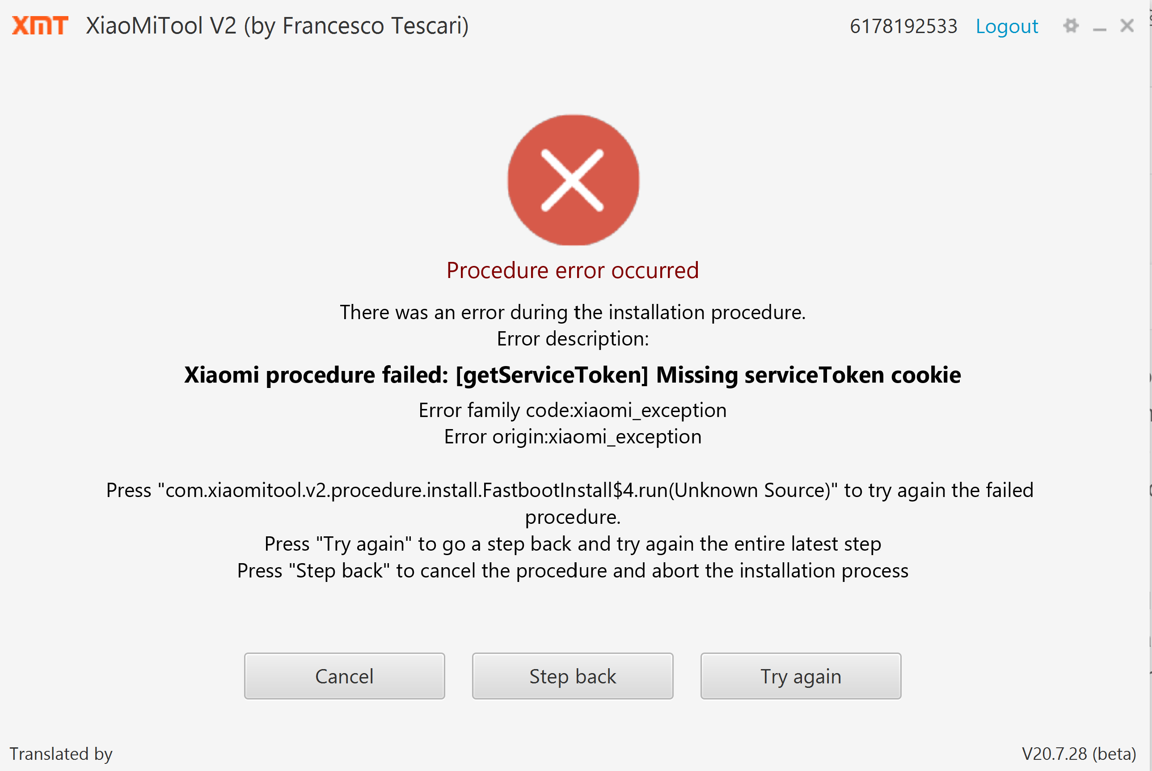Screen dimensions: 1152x771
Task: Click the "There was an error" sentence
Action: pos(572,312)
